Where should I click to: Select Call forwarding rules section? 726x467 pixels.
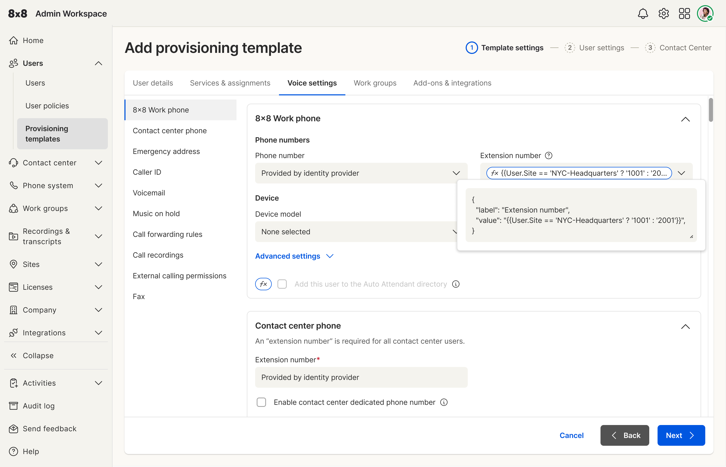[x=180, y=234]
